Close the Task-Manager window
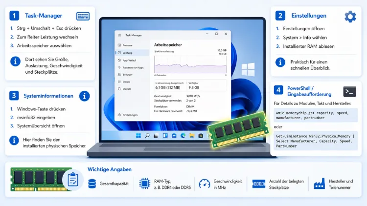This screenshot has width=367, height=206. pyautogui.click(x=226, y=34)
